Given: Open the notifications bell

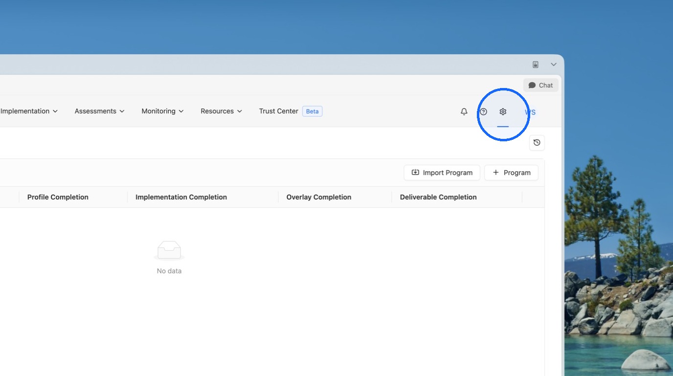Looking at the screenshot, I should (x=464, y=111).
